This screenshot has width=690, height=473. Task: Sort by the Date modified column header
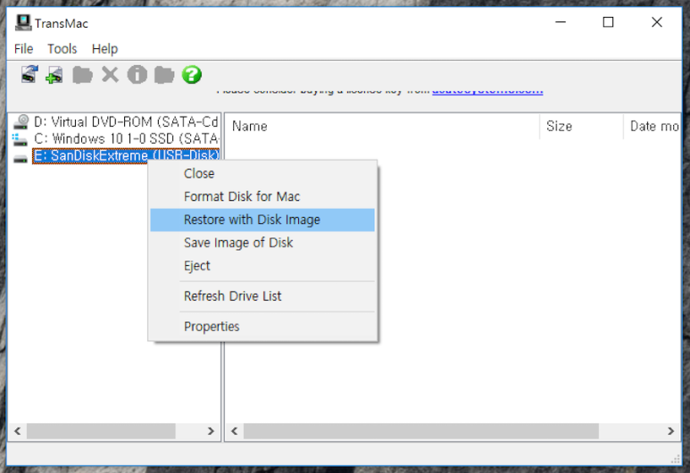click(x=652, y=126)
